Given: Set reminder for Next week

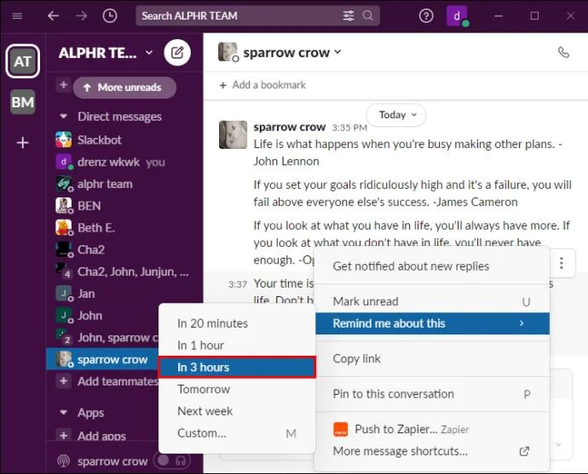Looking at the screenshot, I should tap(237, 411).
